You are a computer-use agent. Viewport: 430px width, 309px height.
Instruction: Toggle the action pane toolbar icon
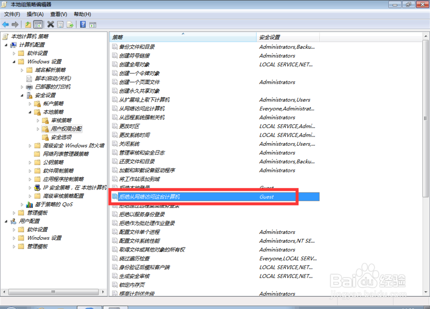93,25
